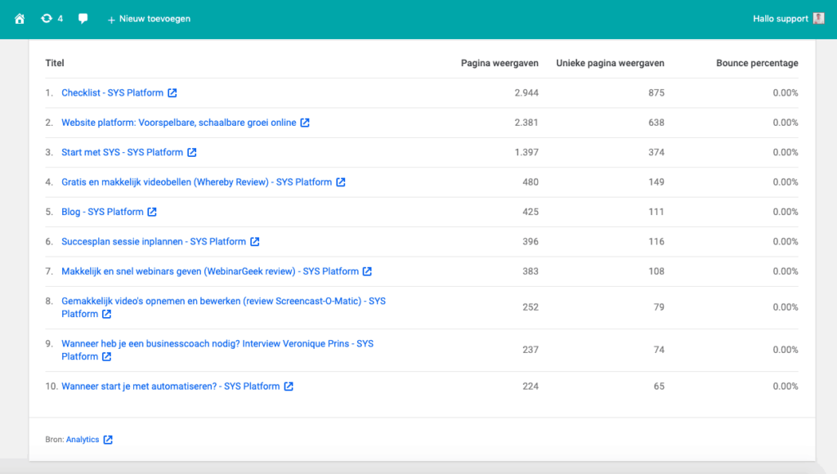Open Website platform: Voorspelbare, schaalbare groei link
Image resolution: width=837 pixels, height=474 pixels.
coord(179,123)
